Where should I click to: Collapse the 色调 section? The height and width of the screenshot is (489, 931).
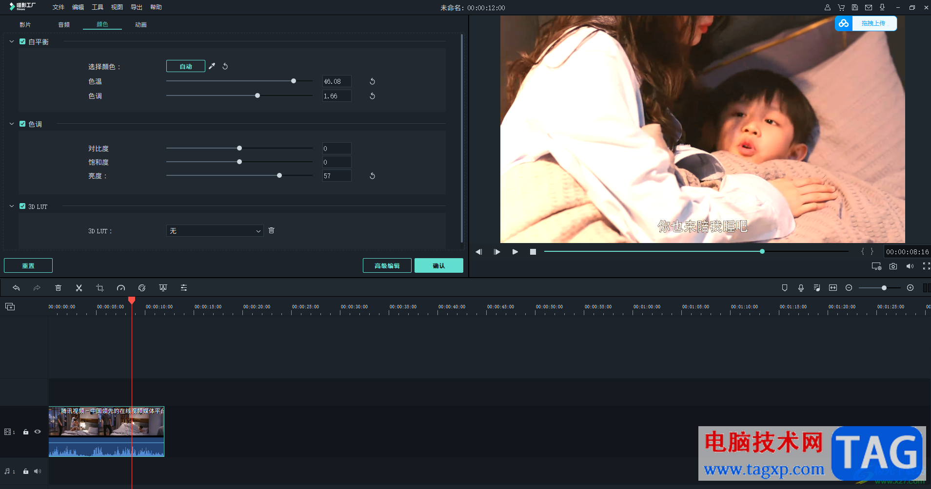pos(12,124)
